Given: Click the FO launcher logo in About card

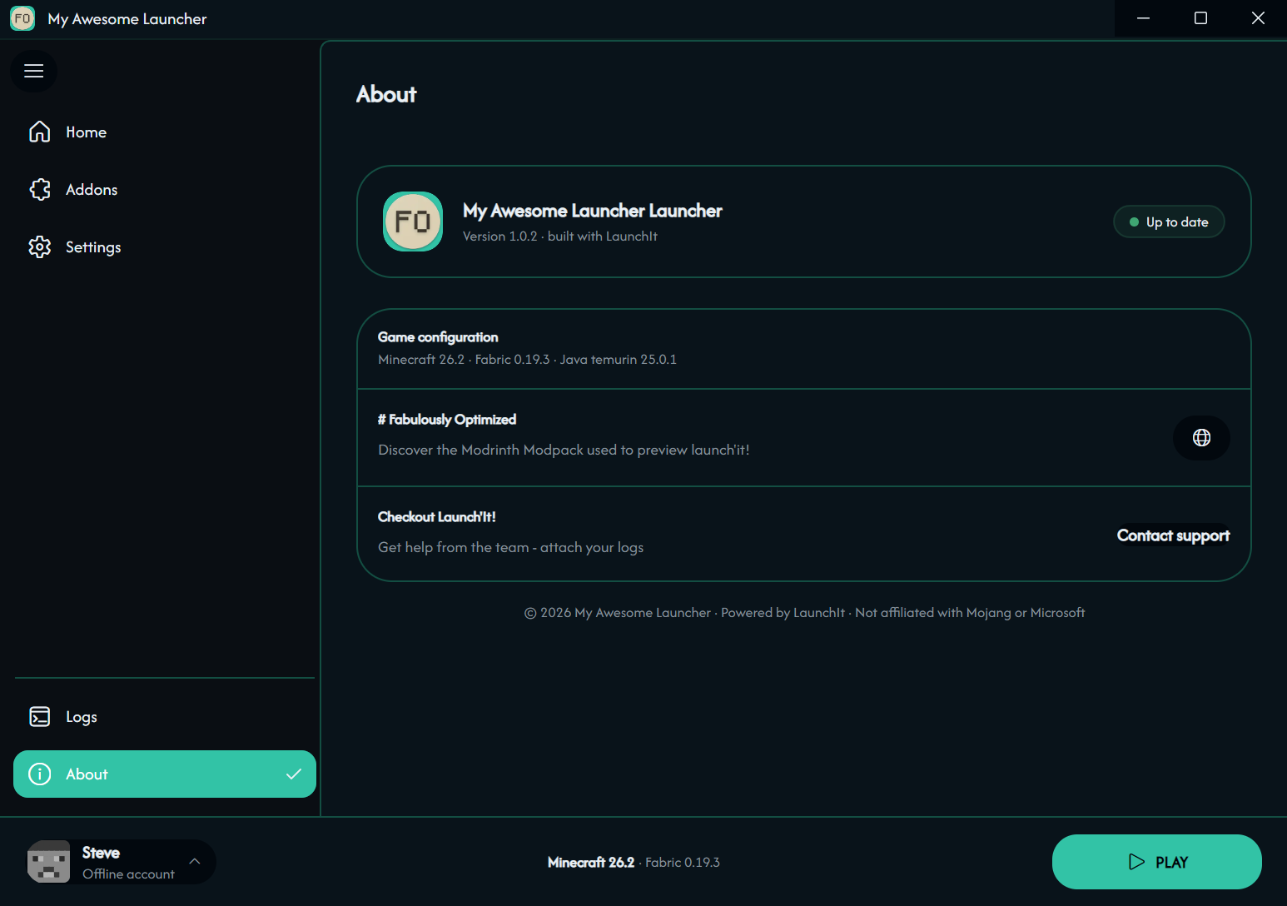Looking at the screenshot, I should click(413, 222).
